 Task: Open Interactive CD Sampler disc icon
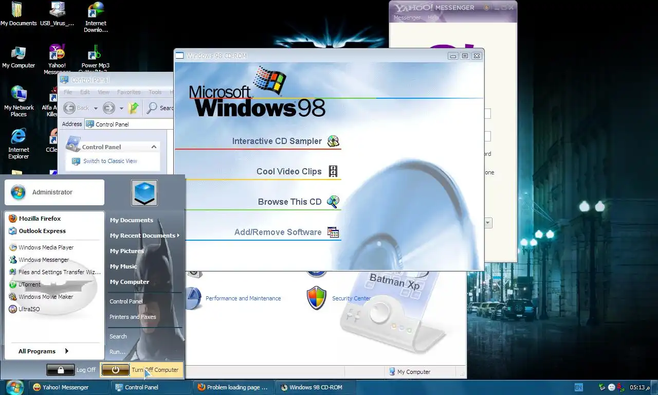coord(333,141)
